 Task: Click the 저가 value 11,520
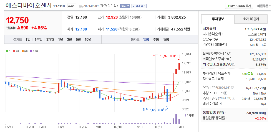click(112, 29)
